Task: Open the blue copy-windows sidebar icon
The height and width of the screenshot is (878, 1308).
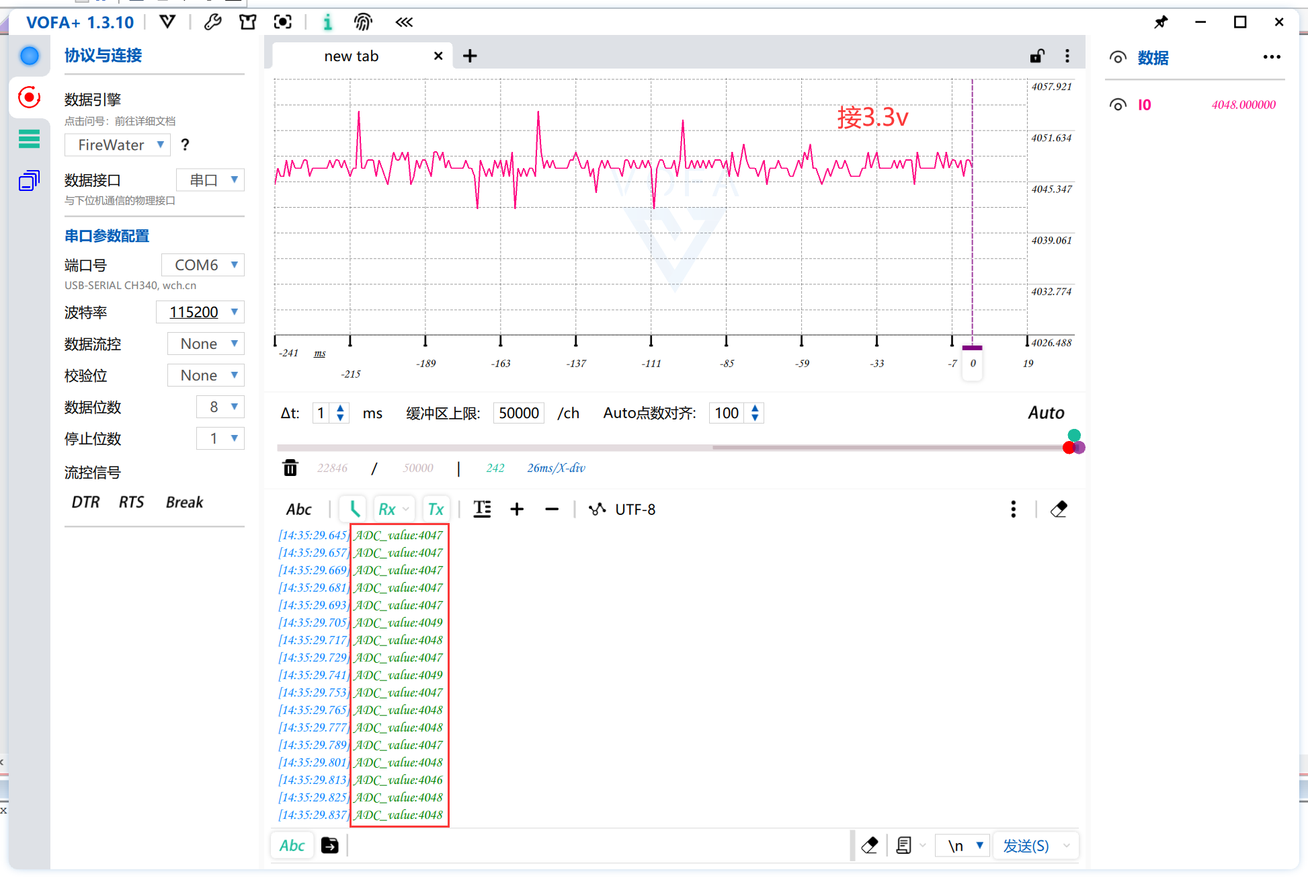Action: [29, 180]
